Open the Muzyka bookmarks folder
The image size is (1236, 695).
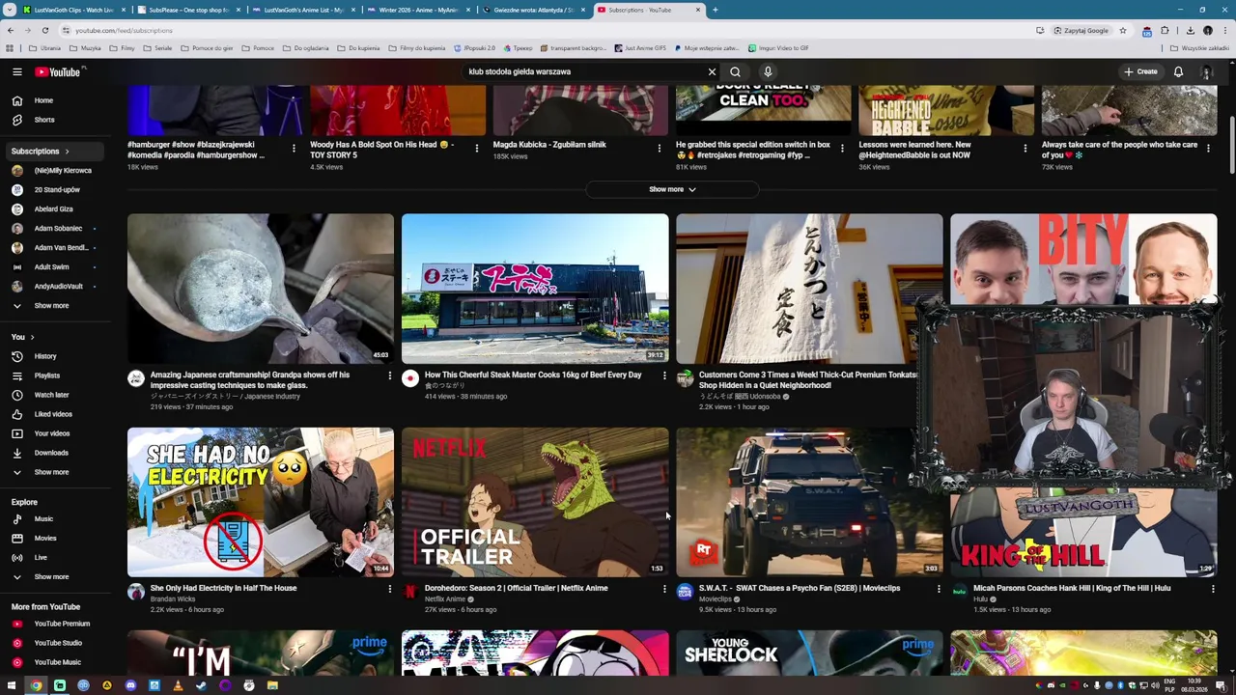pos(86,48)
